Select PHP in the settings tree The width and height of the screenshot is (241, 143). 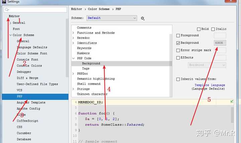(35, 96)
